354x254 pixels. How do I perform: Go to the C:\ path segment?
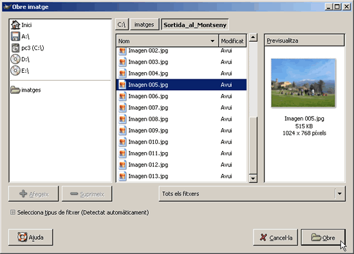point(122,24)
